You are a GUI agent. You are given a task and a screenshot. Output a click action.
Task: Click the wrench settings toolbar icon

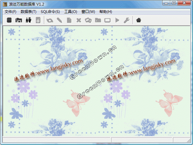coord(127,20)
